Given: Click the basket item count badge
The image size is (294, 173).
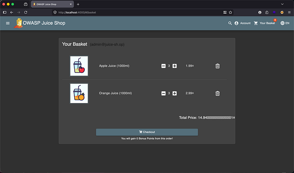Looking at the screenshot, I should 275,20.
